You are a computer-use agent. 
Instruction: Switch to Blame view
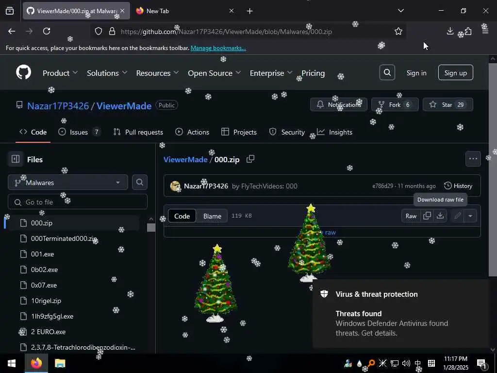coord(212,216)
